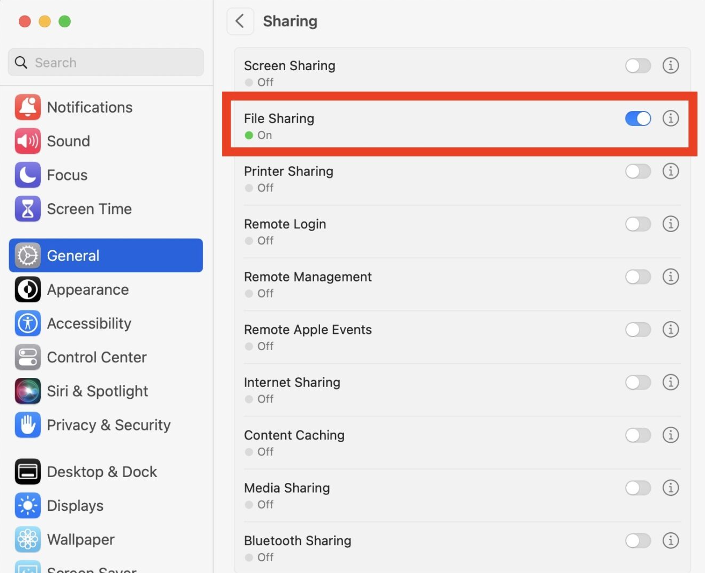Click the Sound speaker icon
Image resolution: width=705 pixels, height=573 pixels.
click(27, 141)
